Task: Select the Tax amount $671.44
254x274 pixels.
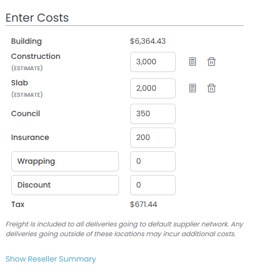Action: pos(143,204)
